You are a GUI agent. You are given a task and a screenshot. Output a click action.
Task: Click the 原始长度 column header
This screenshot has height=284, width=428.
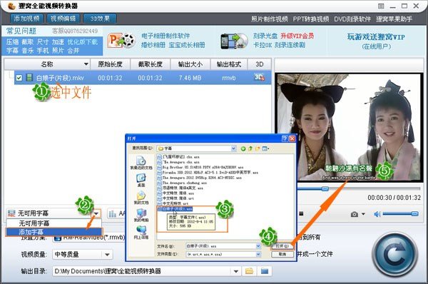[x=110, y=64]
